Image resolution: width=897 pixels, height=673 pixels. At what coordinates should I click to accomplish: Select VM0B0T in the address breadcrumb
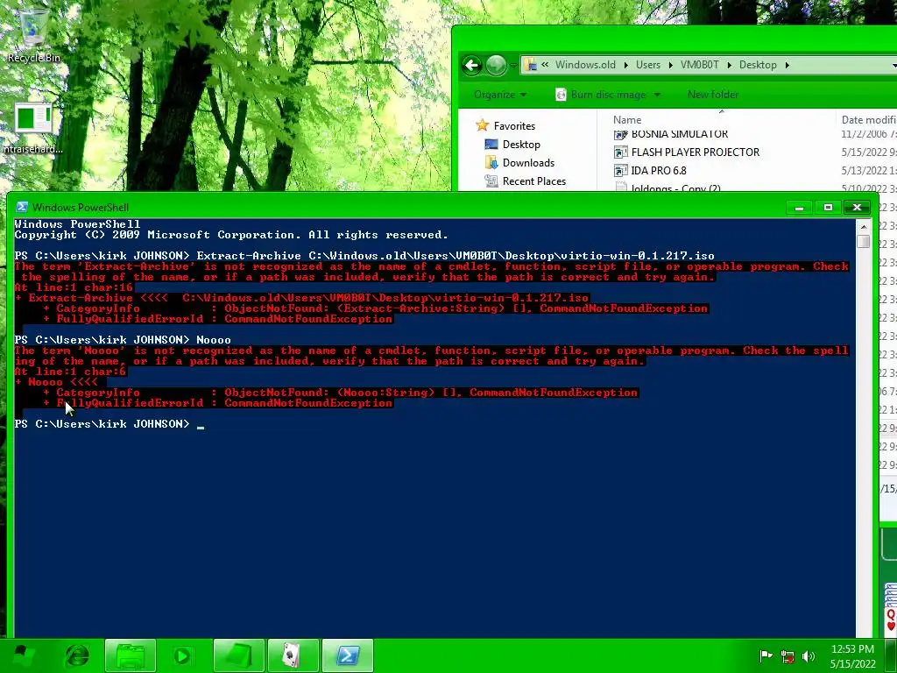(x=699, y=65)
